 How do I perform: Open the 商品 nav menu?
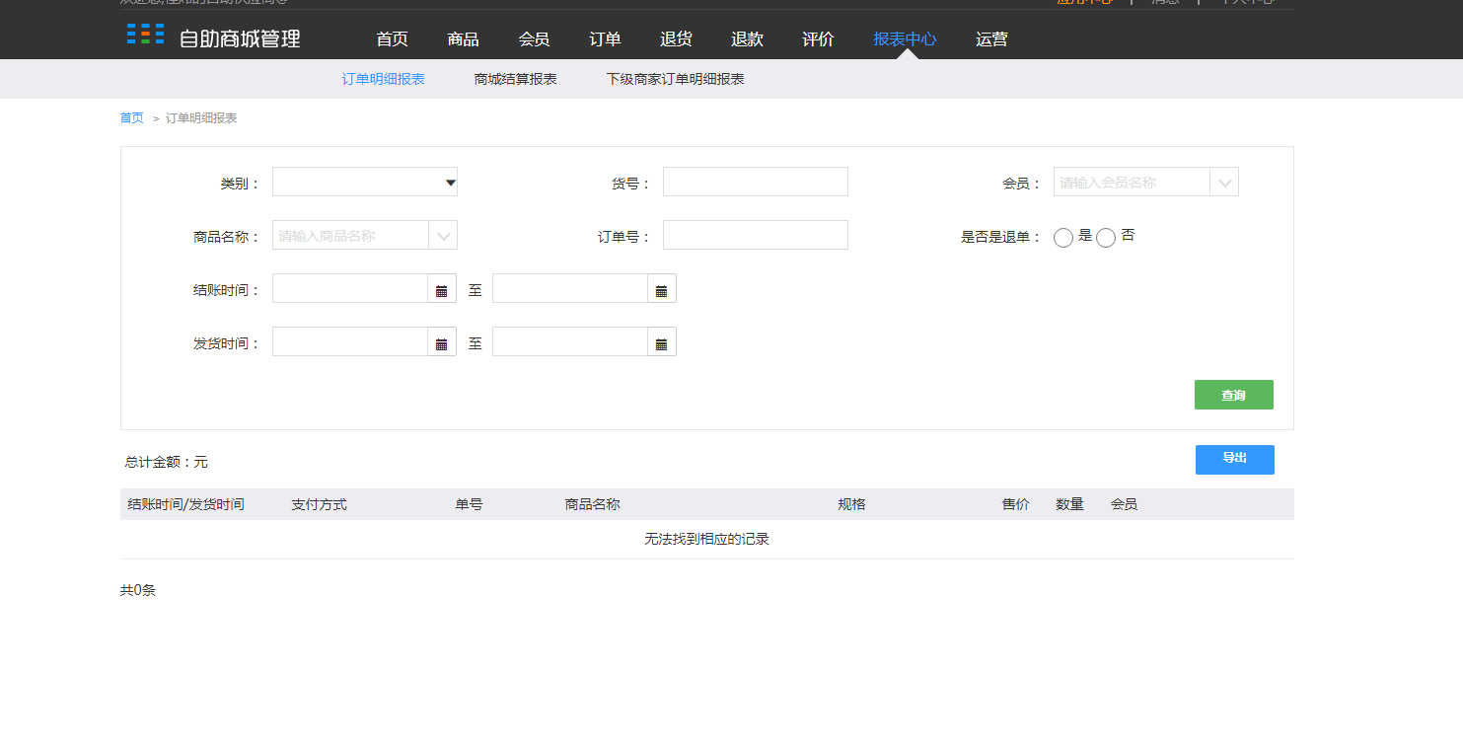(x=463, y=39)
